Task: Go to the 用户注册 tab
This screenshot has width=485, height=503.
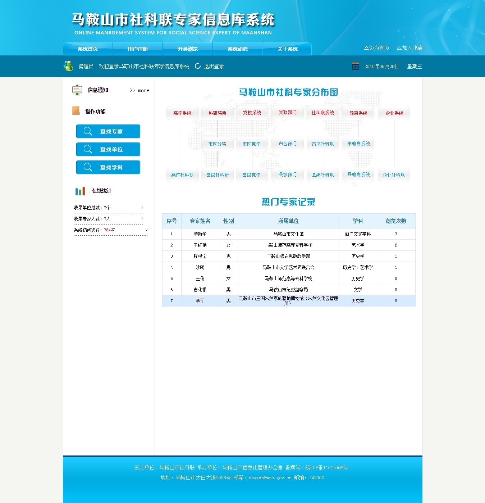Action: tap(138, 49)
